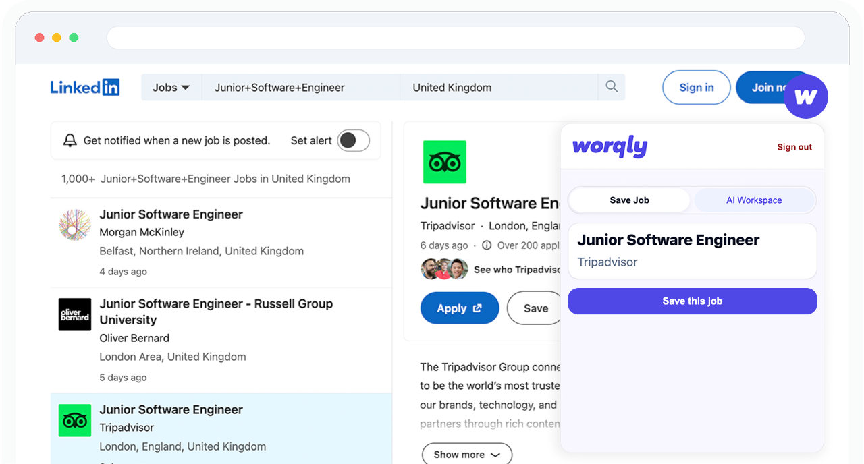
Task: Toggle the Set alert switch
Action: pyautogui.click(x=354, y=140)
